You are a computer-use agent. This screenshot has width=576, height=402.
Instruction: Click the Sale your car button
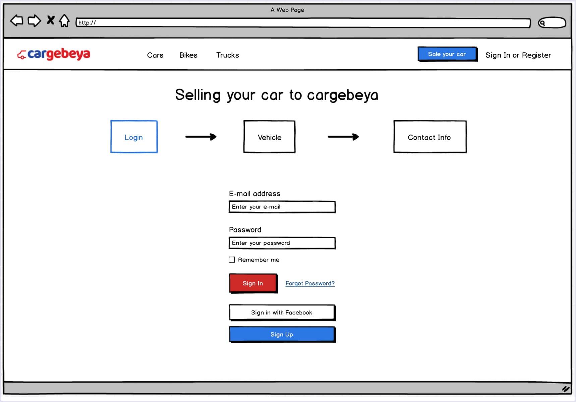pyautogui.click(x=447, y=54)
